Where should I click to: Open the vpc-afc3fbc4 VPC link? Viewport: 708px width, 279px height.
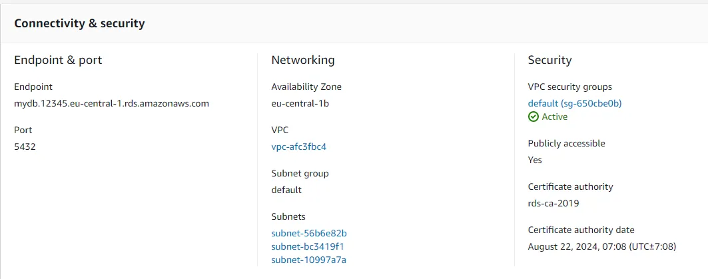coord(298,146)
